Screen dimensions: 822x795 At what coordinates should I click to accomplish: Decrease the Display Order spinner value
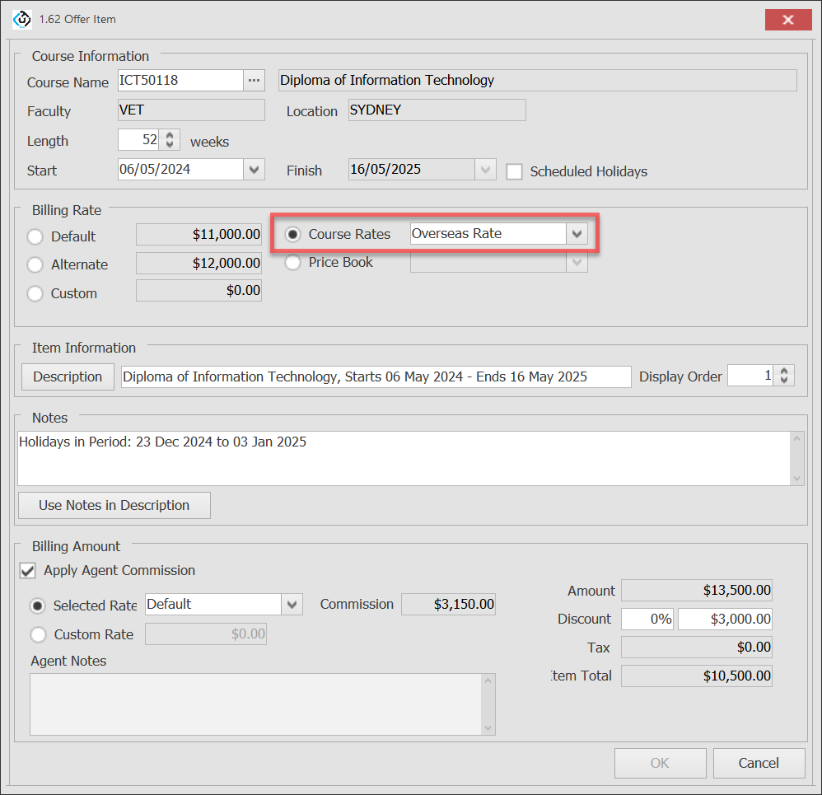[x=784, y=381]
